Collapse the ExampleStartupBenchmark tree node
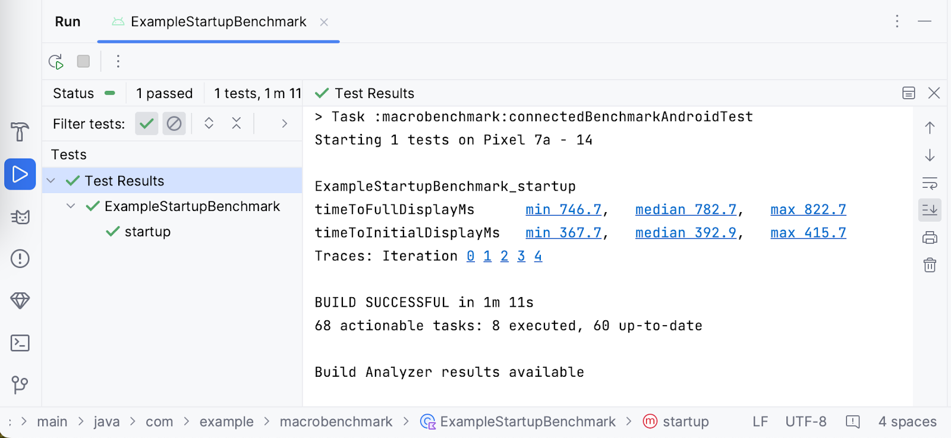The image size is (951, 438). point(71,206)
